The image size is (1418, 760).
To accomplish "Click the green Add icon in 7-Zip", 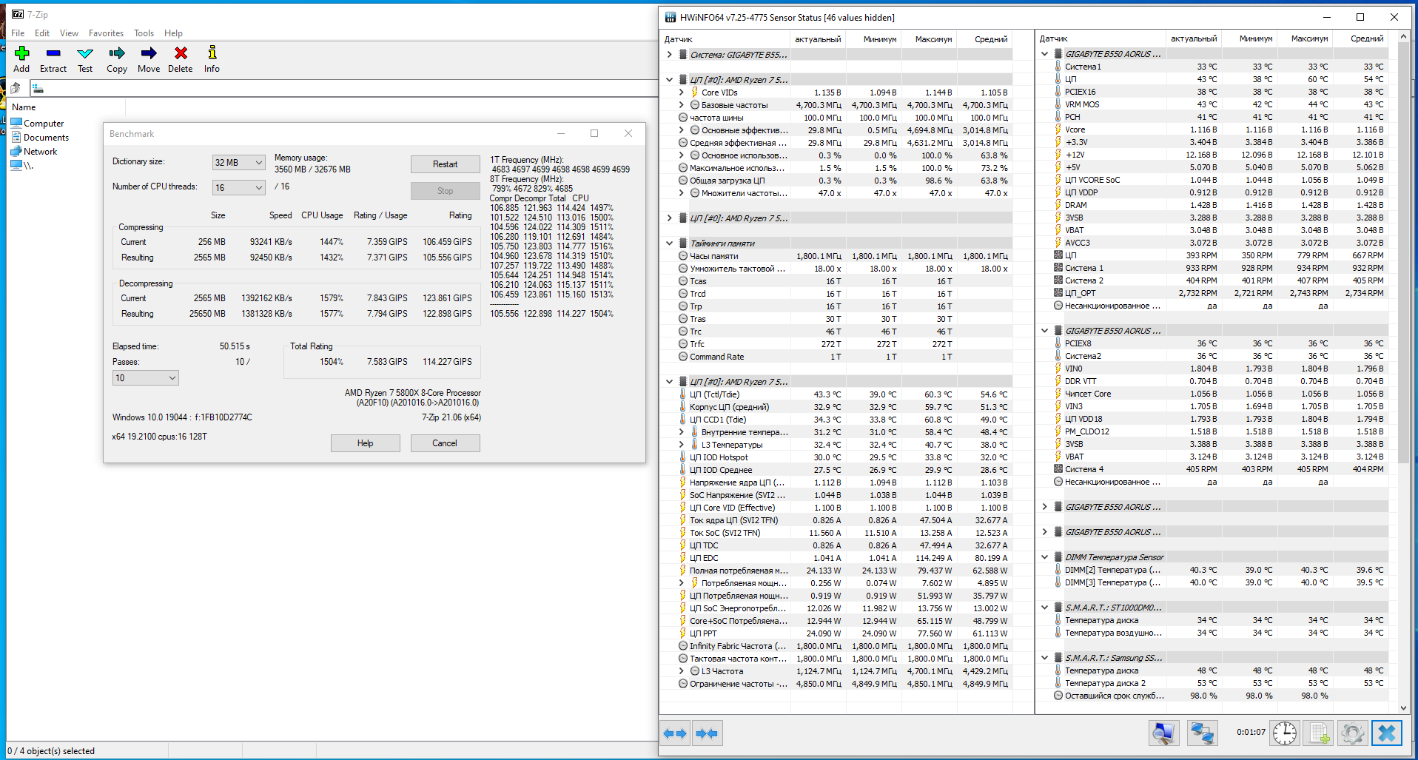I will (x=22, y=53).
